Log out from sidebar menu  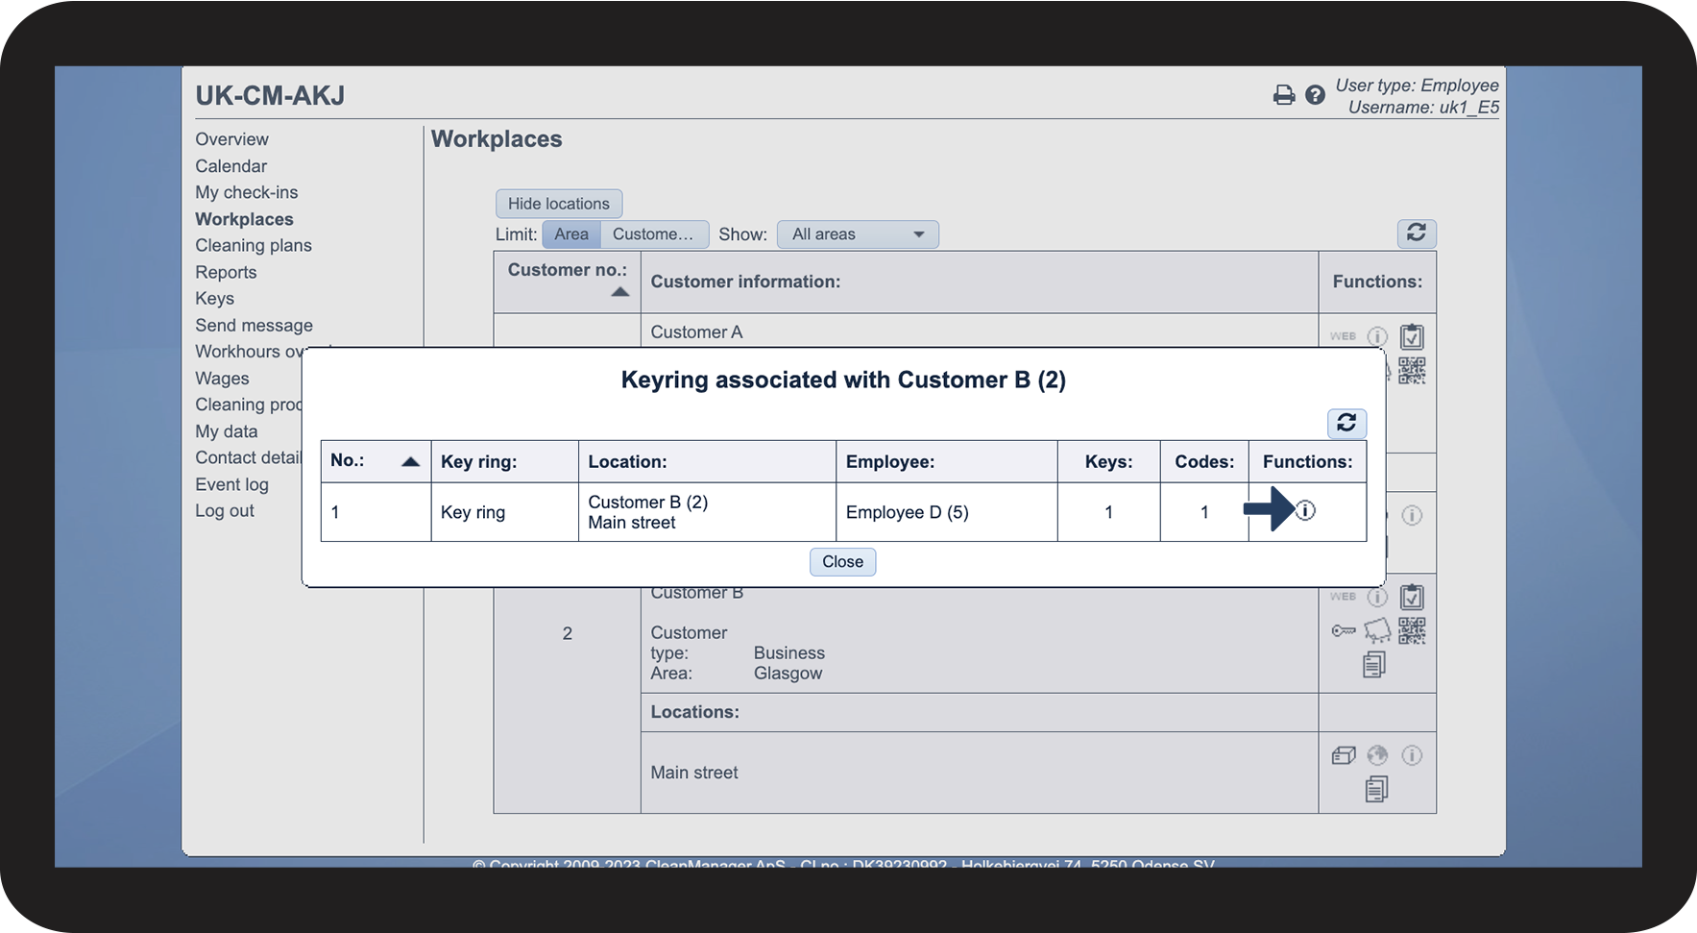coord(225,511)
